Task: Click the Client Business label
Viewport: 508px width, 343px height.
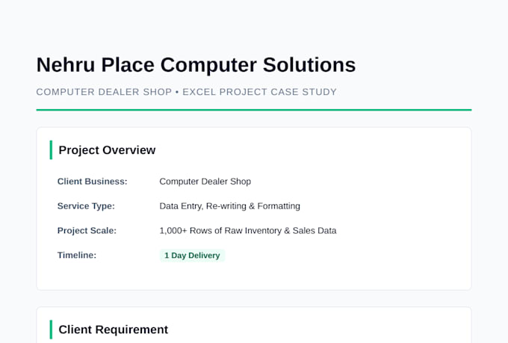Action: coord(93,182)
